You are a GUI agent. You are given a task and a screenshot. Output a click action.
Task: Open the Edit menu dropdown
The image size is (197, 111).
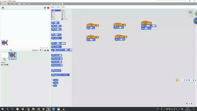click(x=20, y=4)
